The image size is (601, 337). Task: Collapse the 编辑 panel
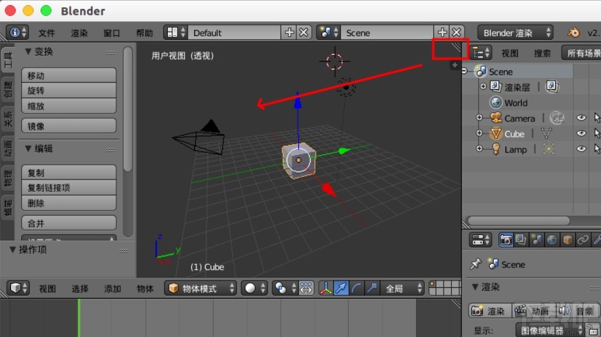click(x=28, y=148)
